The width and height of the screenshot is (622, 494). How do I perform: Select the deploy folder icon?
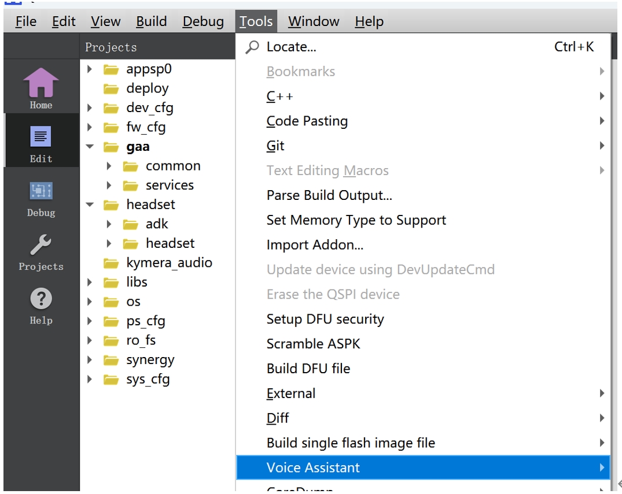(x=111, y=88)
